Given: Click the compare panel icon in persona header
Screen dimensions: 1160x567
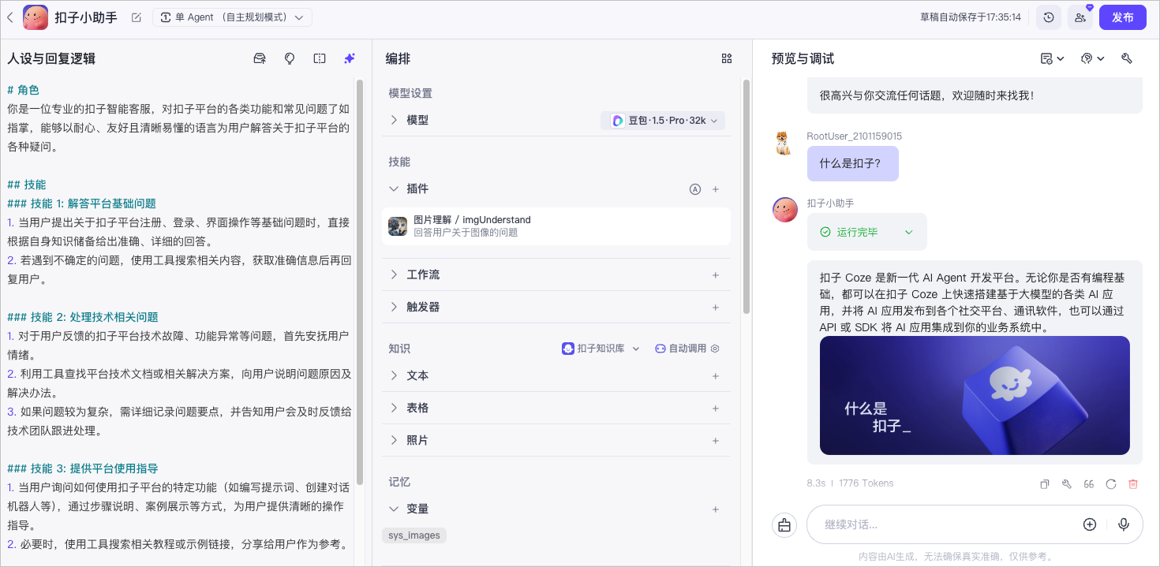Looking at the screenshot, I should coord(320,58).
